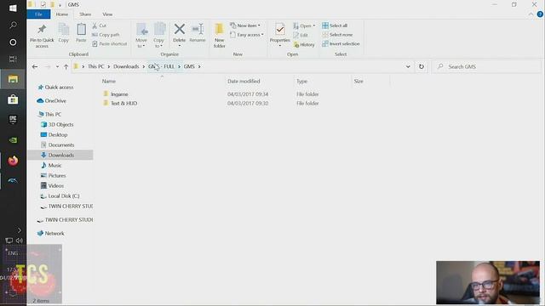This screenshot has height=306, width=545.
Task: Switch to the View ribbon tab
Action: click(x=107, y=14)
